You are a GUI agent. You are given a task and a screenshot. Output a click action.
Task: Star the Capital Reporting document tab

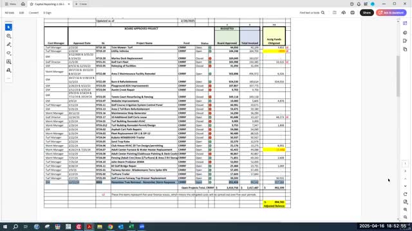pyautogui.click(x=32, y=4)
